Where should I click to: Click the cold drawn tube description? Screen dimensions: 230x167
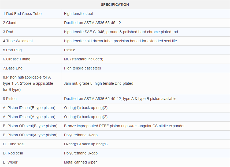click(120, 41)
